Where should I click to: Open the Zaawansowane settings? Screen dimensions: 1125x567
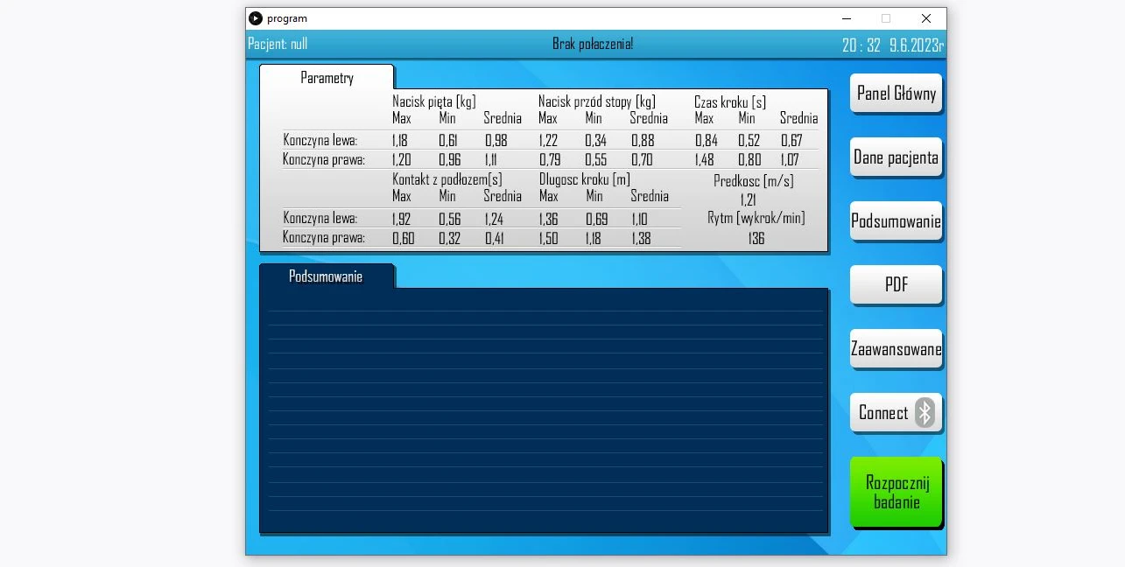coord(896,349)
